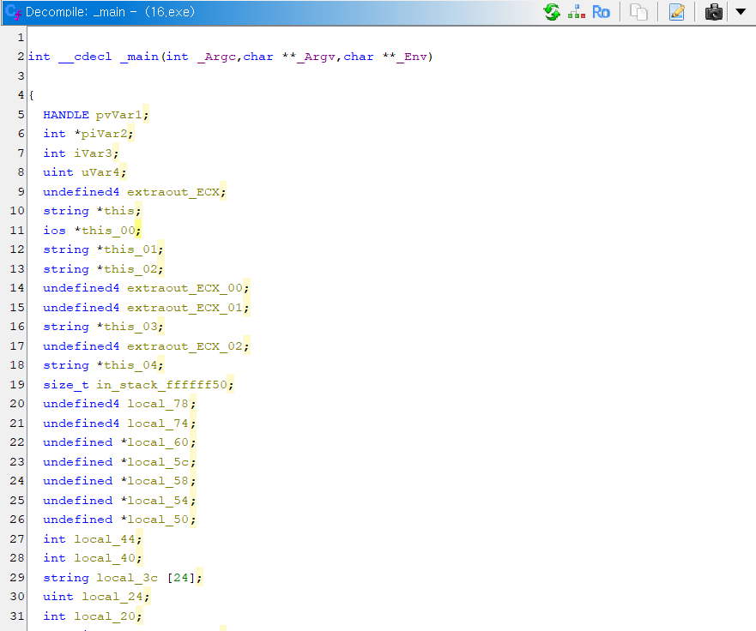Viewport: 756px width, 631px height.
Task: Select variable this_02
Action: point(131,269)
